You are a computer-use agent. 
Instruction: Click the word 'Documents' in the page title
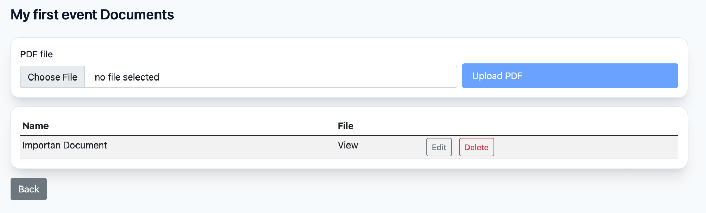tap(137, 15)
